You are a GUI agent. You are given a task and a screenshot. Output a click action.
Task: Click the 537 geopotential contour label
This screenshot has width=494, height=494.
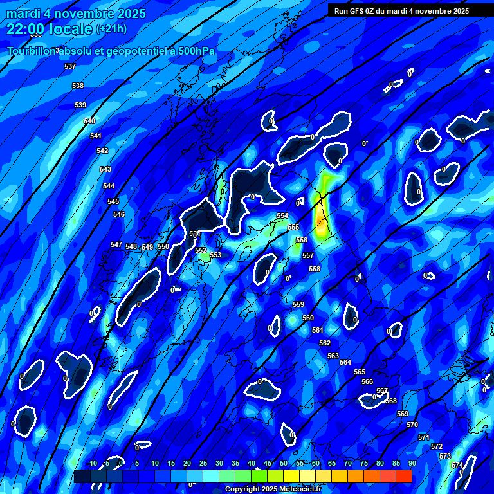tap(70, 66)
